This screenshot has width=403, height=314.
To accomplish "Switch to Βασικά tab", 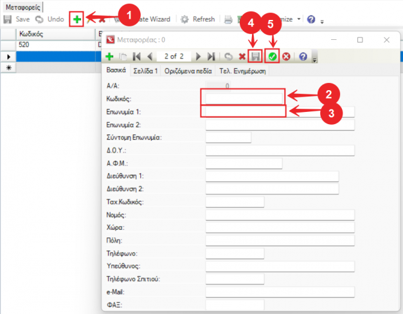I will [x=116, y=70].
